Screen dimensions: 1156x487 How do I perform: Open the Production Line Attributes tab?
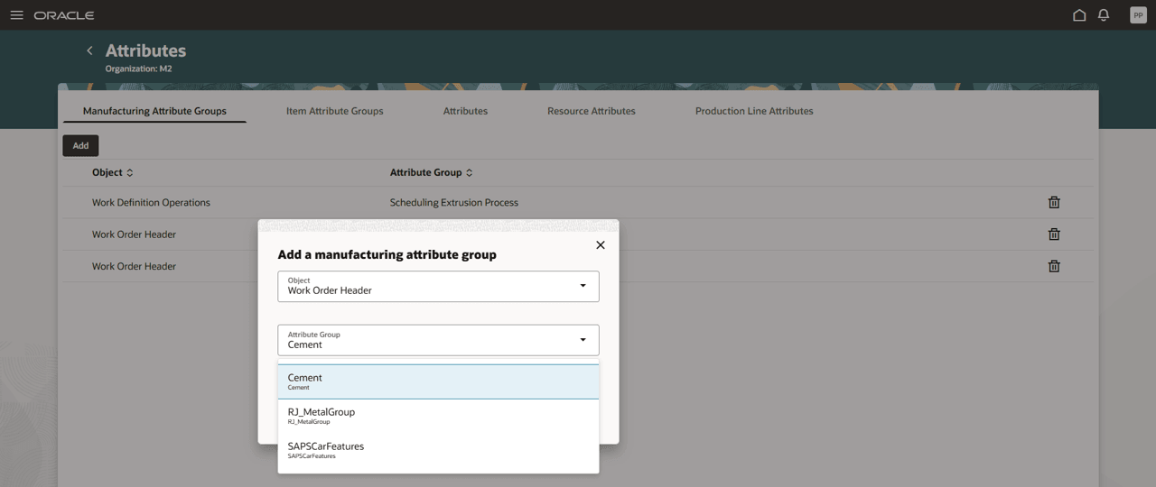(754, 111)
